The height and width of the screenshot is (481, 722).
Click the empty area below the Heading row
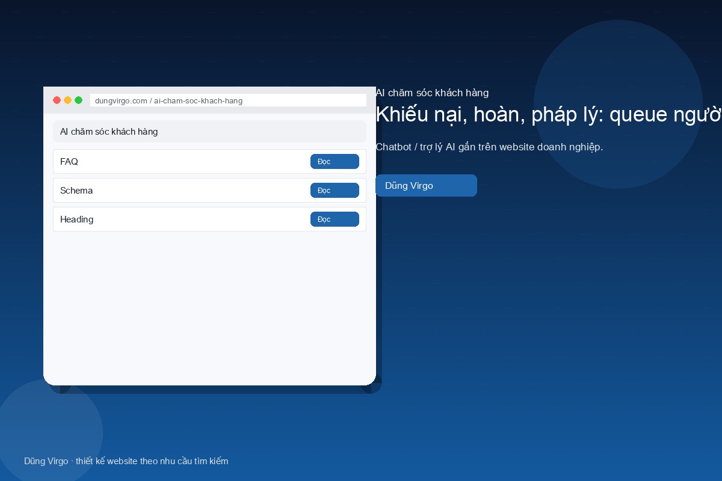209,307
